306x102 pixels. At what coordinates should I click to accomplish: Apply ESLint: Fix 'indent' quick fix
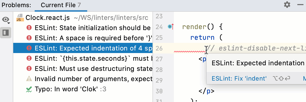coord(239,79)
